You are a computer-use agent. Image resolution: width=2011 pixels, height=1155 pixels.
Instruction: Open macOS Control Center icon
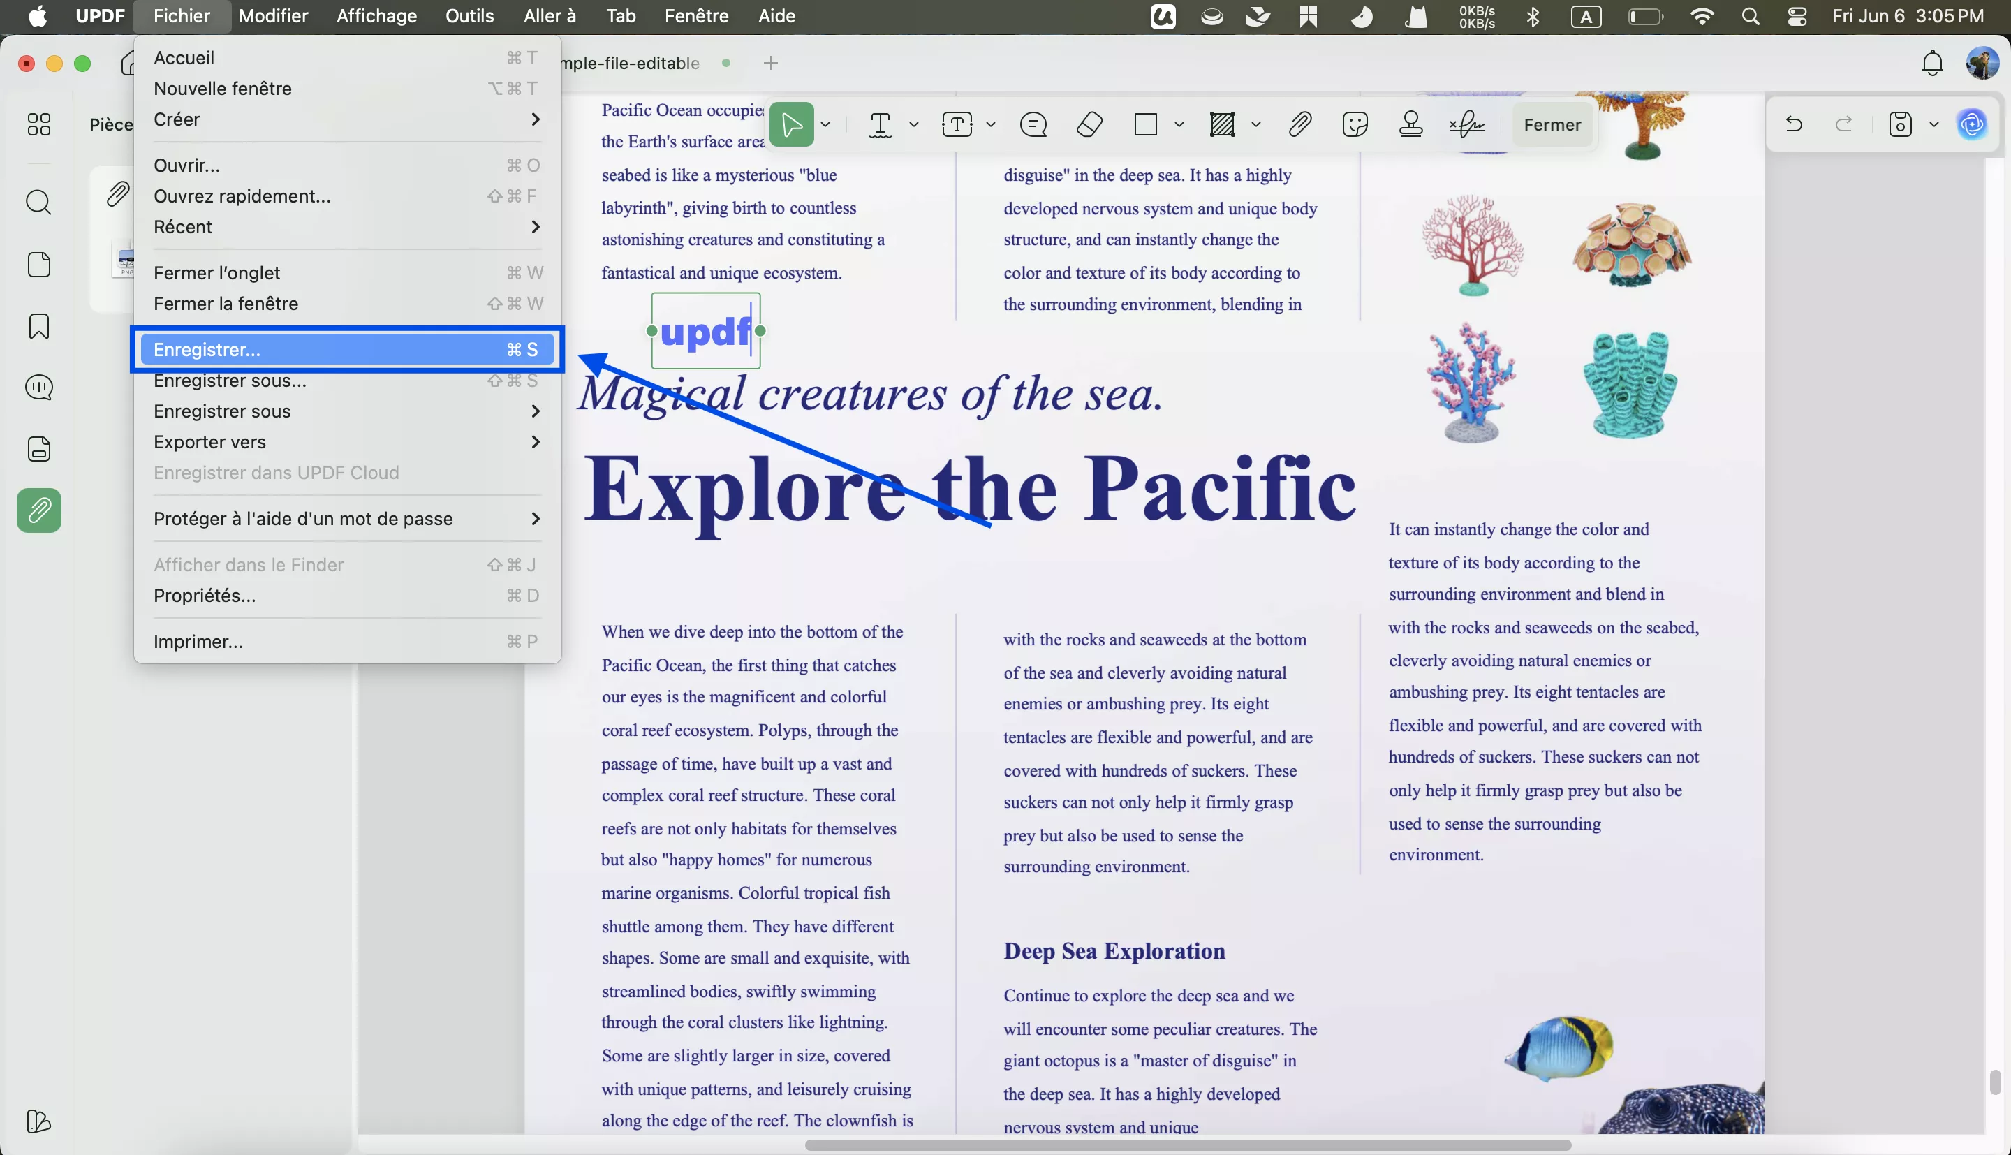tap(1797, 16)
